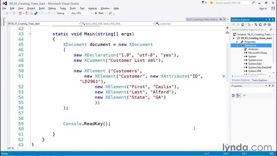Open the File menu
Viewport: 277px width, 156px height.
[x=4, y=8]
